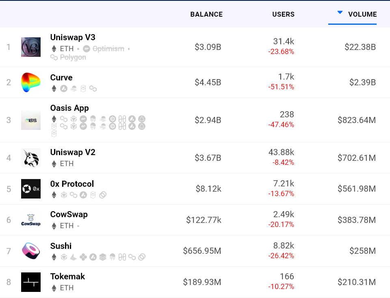Click the Polygon chain icon under Uniswap V3
This screenshot has height=298, width=390.
pyautogui.click(x=54, y=58)
